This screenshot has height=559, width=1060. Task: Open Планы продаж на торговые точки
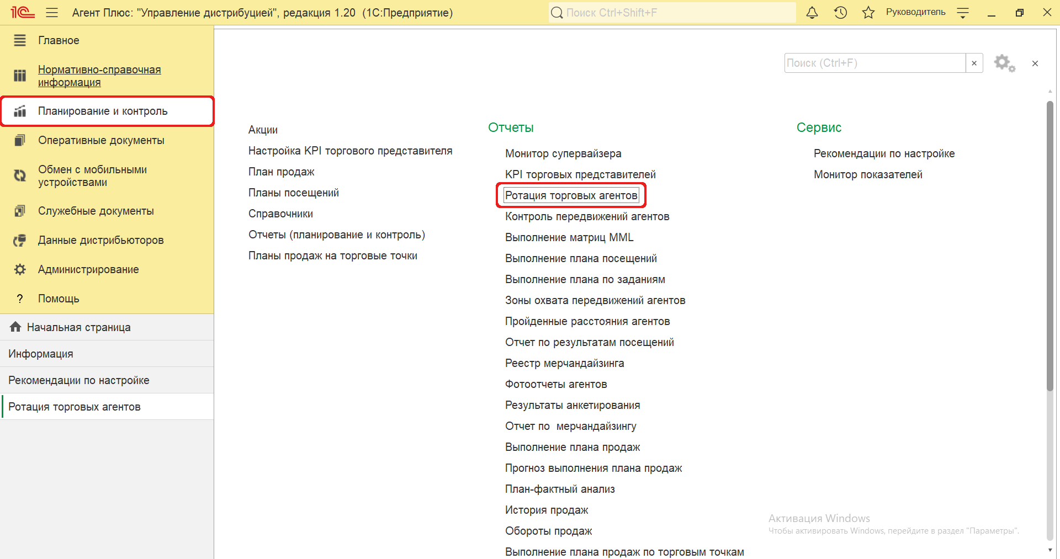point(333,255)
